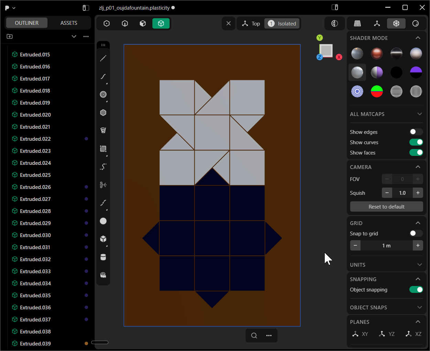Enable face selection mode
Viewport: 430px width, 351px height.
pos(143,23)
